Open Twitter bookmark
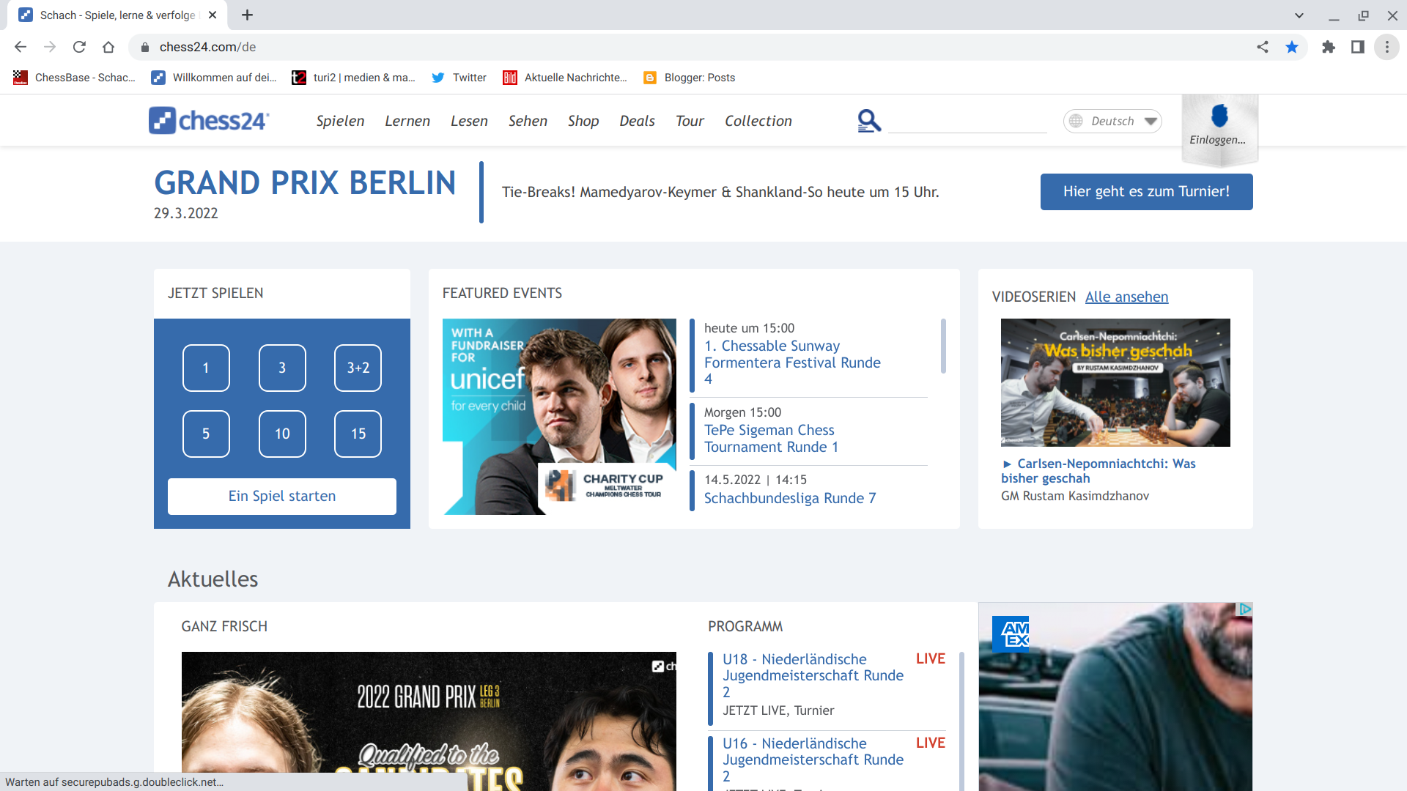1407x791 pixels. pos(459,78)
